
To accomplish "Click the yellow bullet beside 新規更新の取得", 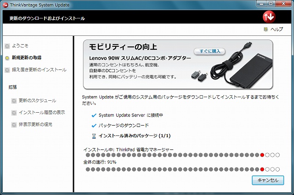I will pos(7,58).
